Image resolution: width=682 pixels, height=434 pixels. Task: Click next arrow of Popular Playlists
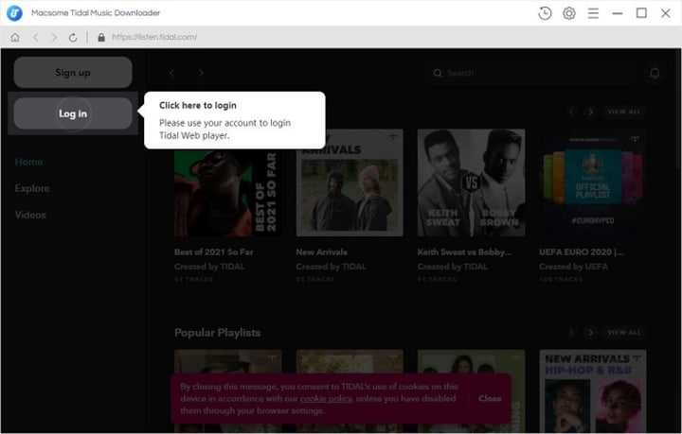(590, 333)
